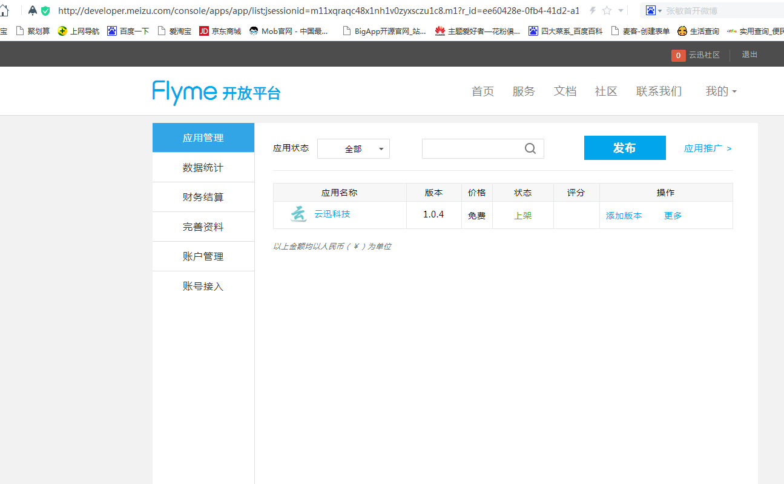
Task: Click the Baidu paw search engine icon
Action: click(x=651, y=10)
